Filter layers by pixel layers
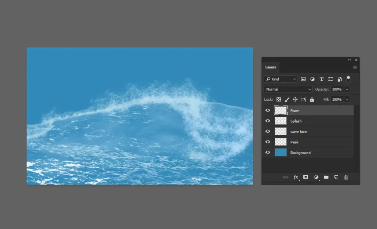 303,79
